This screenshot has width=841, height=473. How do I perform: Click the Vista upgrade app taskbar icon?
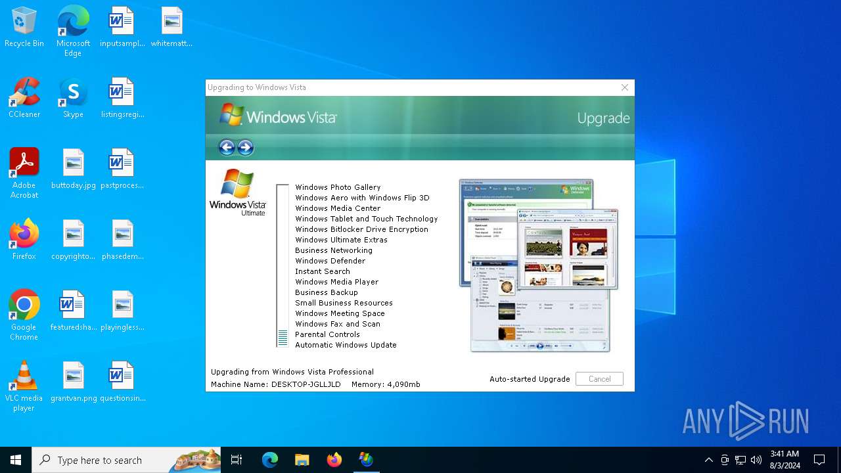[x=366, y=460]
